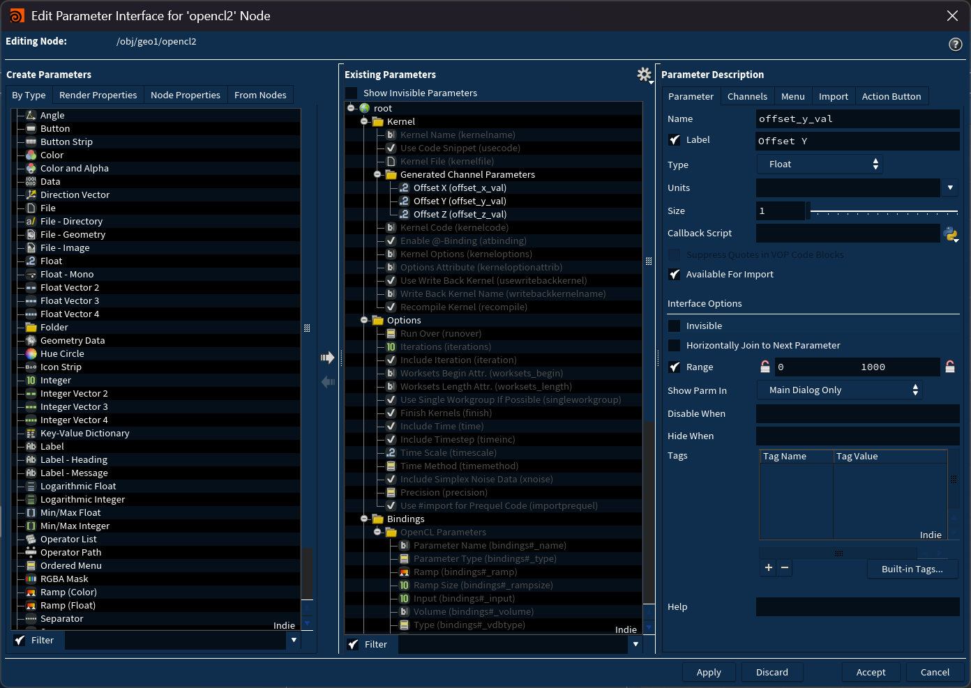Uncheck Available For Import
This screenshot has width=971, height=688.
click(x=674, y=274)
